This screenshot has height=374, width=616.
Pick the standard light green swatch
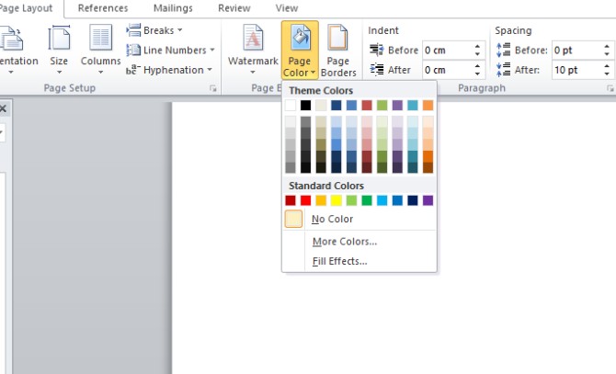pos(351,200)
